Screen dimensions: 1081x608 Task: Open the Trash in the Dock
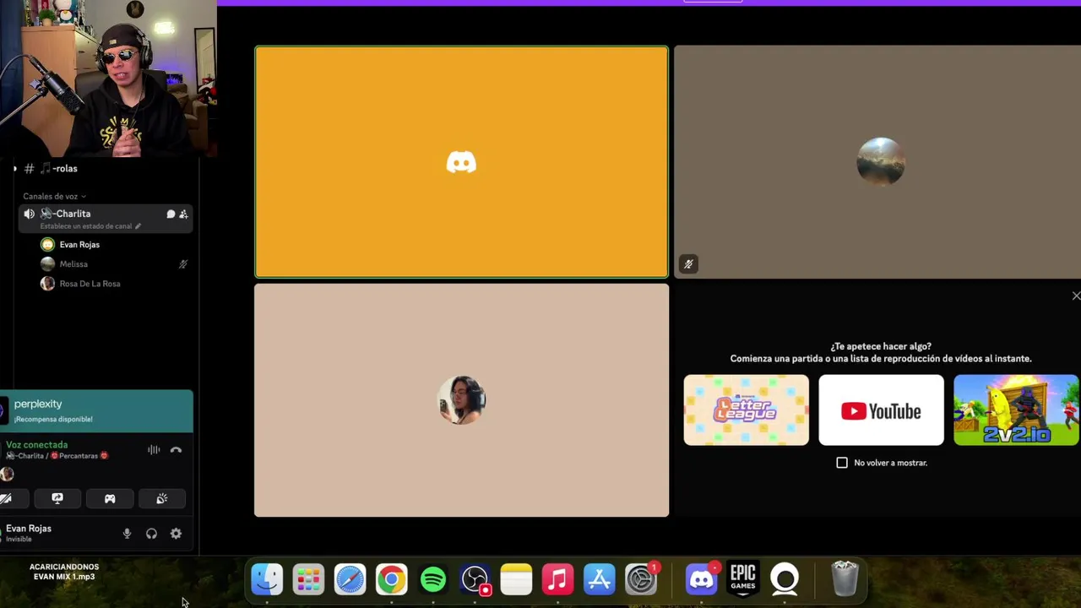(845, 579)
